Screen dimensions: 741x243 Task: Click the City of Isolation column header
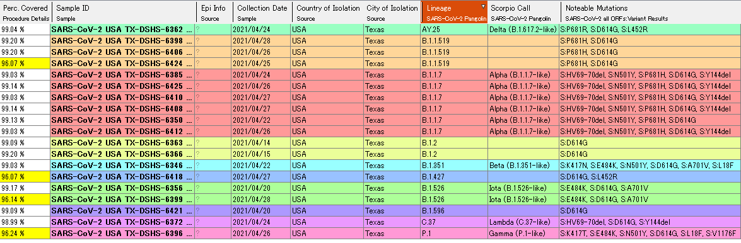(x=392, y=12)
